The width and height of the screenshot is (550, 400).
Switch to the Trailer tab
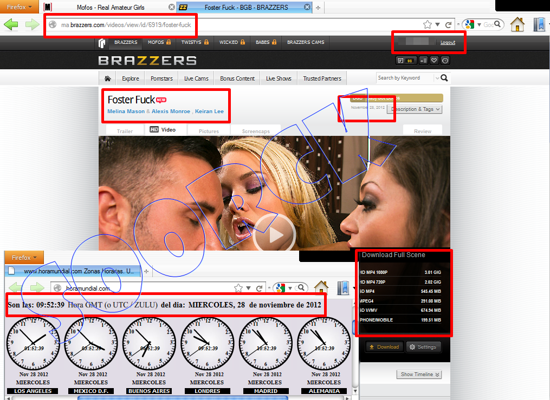click(125, 131)
